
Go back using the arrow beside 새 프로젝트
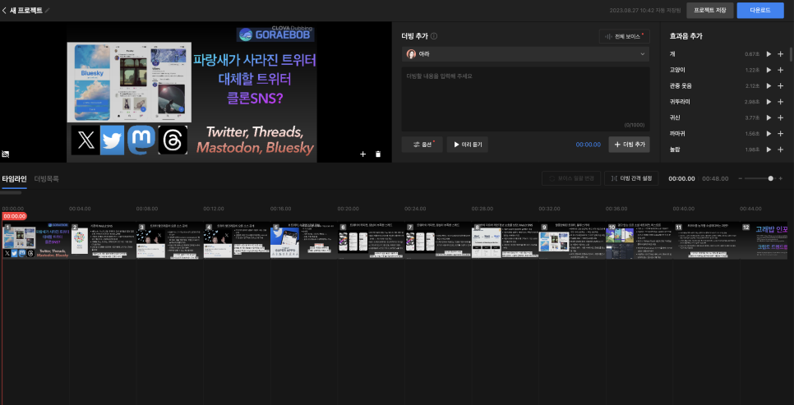5,10
